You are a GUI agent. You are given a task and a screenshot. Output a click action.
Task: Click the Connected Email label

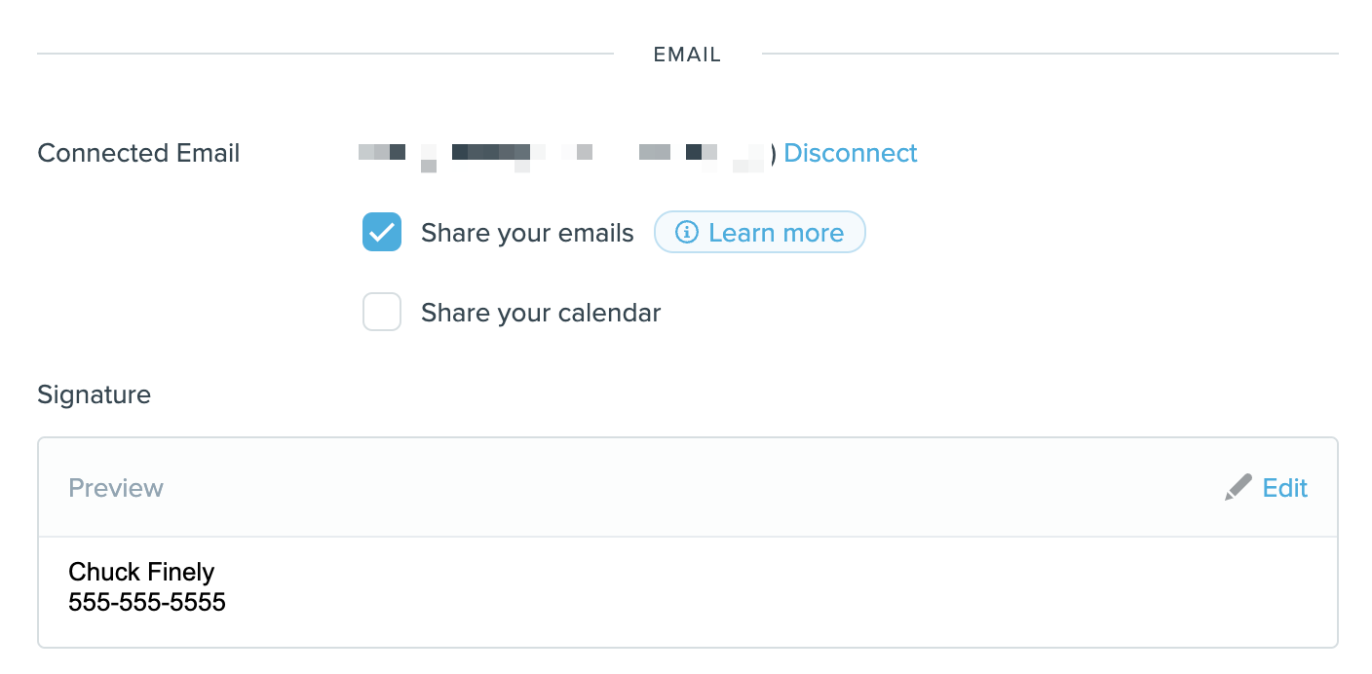pos(138,153)
